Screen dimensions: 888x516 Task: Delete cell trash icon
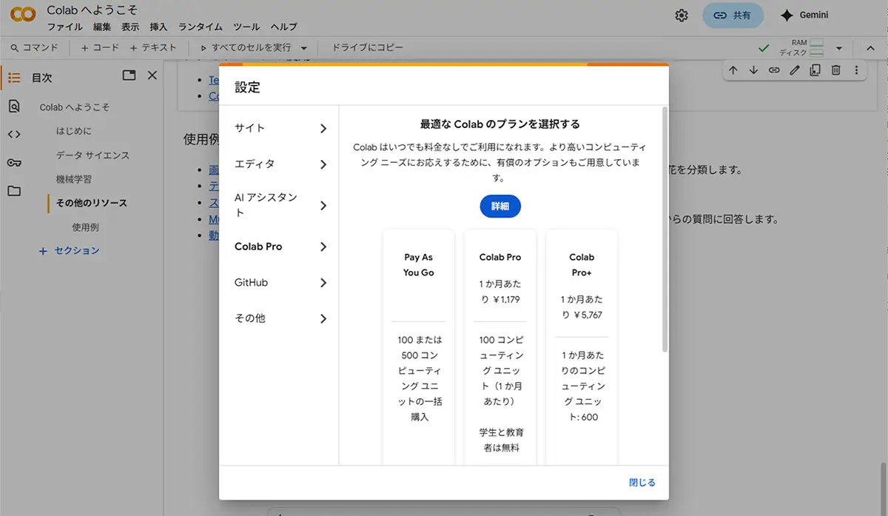pos(835,70)
